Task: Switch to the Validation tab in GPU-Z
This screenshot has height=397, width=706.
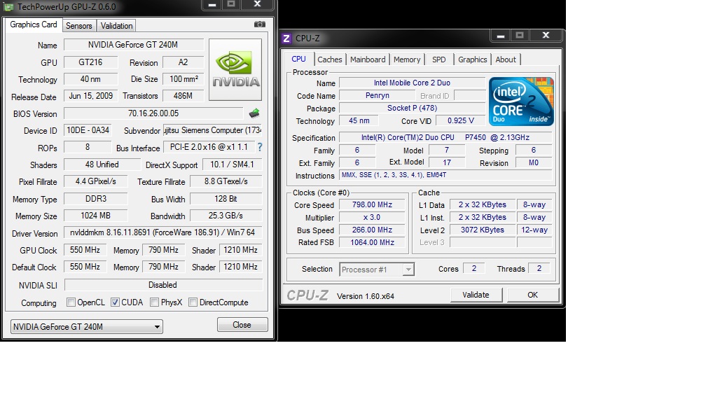Action: point(116,26)
